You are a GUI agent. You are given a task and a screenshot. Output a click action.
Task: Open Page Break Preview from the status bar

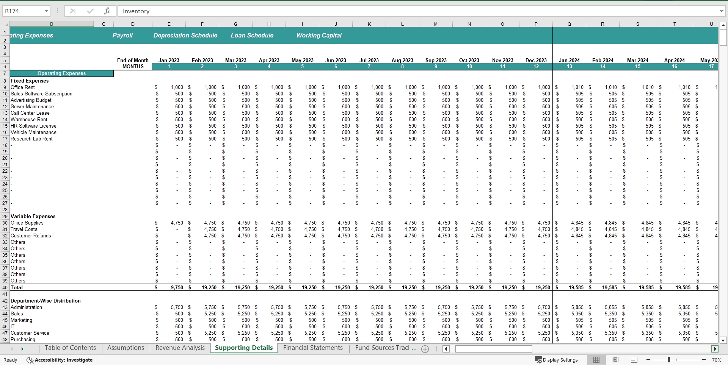pyautogui.click(x=633, y=360)
